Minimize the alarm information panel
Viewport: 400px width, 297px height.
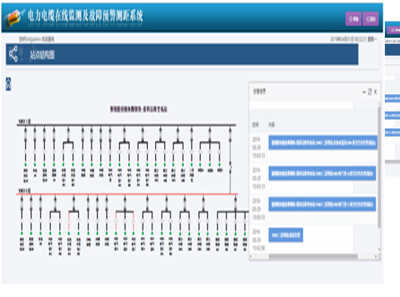[x=364, y=92]
